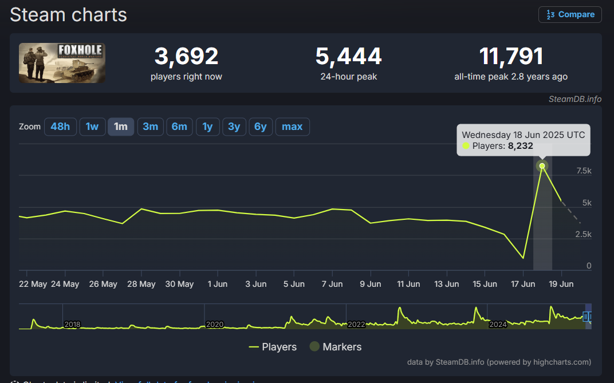Set zoom range to 48h
Screen dimensions: 614x383
click(x=60, y=127)
